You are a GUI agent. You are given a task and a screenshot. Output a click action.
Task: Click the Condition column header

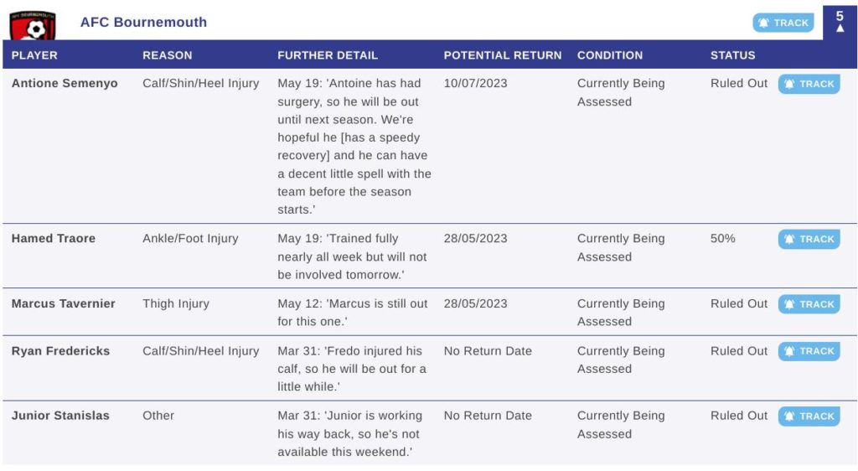tap(610, 55)
